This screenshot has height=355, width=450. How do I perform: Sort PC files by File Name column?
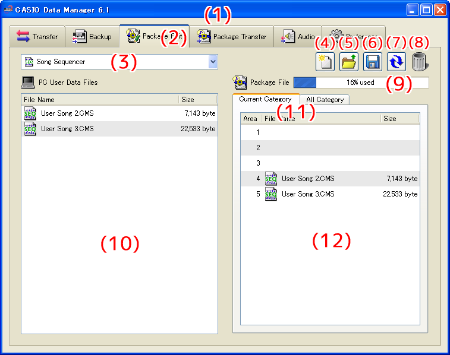click(x=100, y=99)
